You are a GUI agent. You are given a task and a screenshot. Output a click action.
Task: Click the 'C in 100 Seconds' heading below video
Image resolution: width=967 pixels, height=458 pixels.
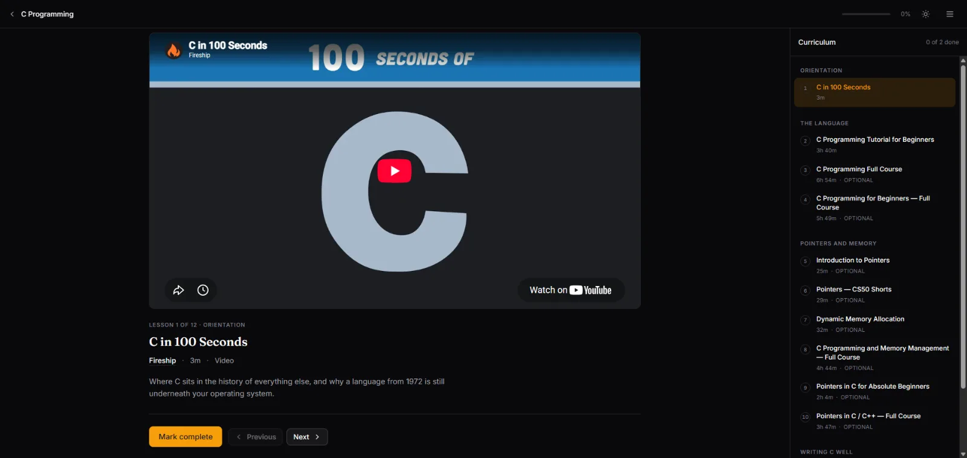(198, 342)
